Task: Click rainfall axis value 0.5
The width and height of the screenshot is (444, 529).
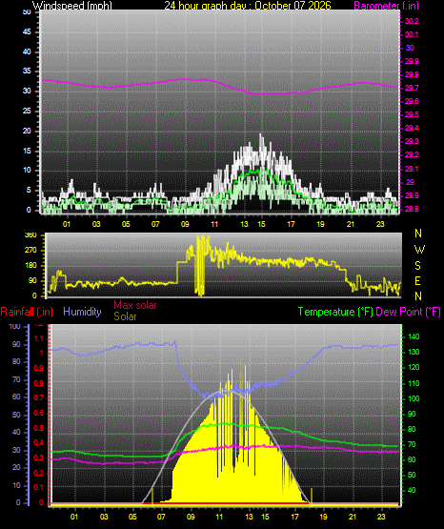Action: [39, 428]
